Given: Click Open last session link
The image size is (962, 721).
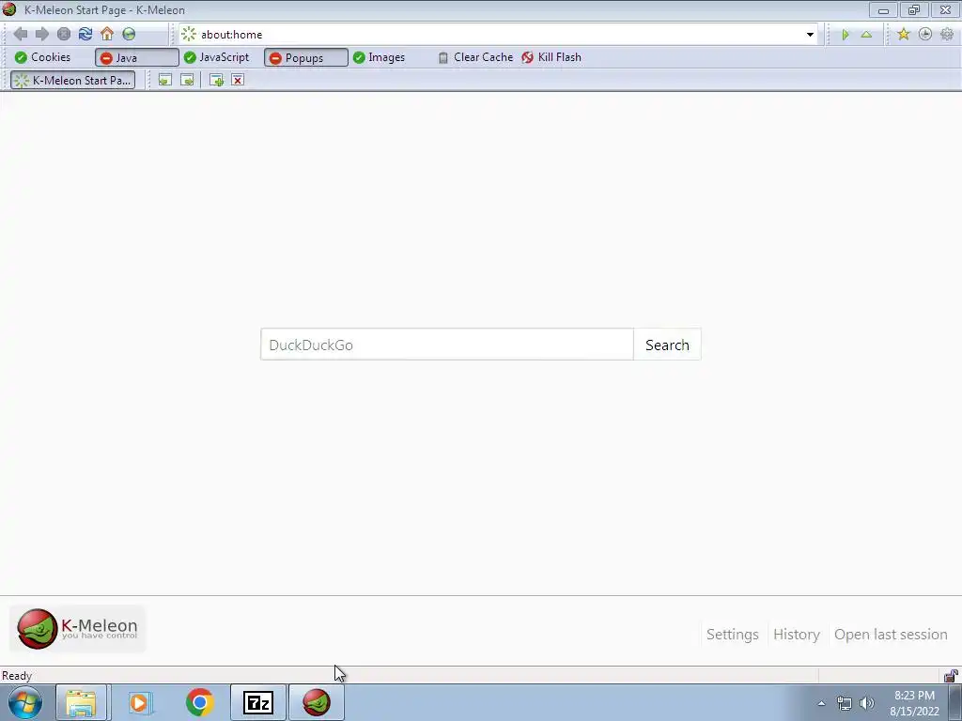Looking at the screenshot, I should coord(891,635).
